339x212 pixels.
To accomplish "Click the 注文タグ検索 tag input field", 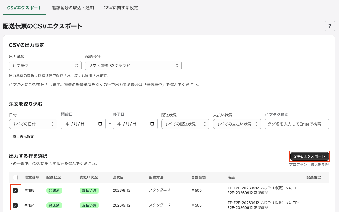I will click(x=297, y=124).
